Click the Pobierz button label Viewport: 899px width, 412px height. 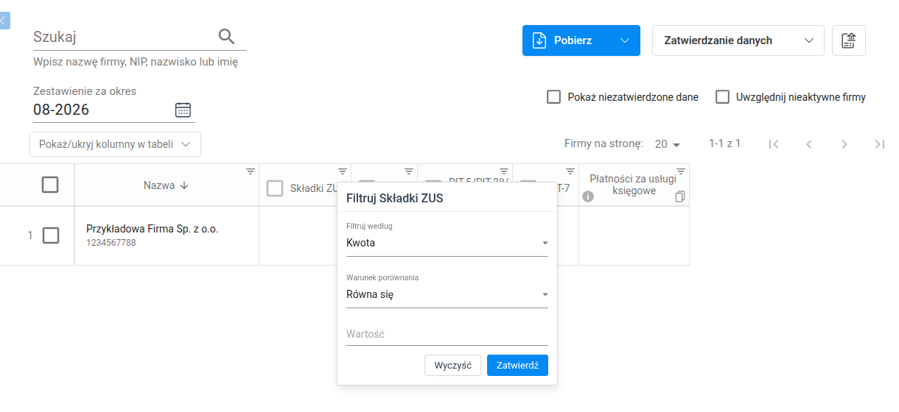click(x=573, y=40)
